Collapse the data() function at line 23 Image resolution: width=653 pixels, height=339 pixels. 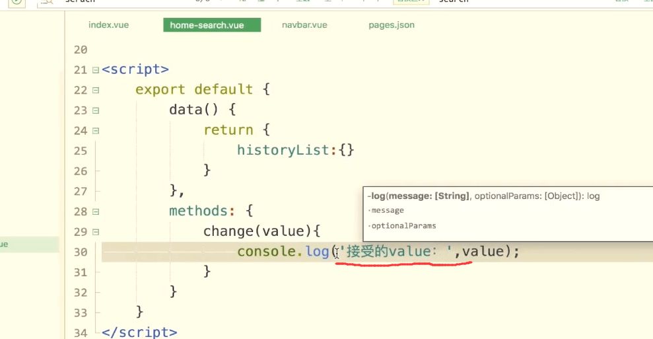(x=96, y=110)
